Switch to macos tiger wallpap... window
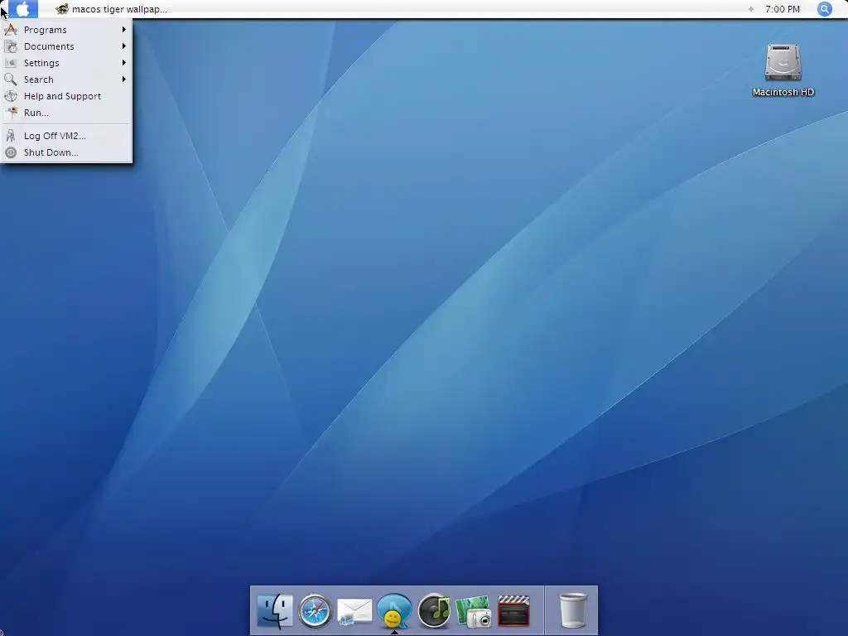The width and height of the screenshot is (848, 636). coord(112,9)
